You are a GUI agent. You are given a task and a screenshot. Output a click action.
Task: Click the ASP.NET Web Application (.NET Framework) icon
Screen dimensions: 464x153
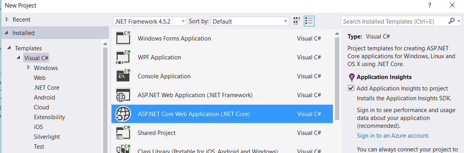(123, 95)
